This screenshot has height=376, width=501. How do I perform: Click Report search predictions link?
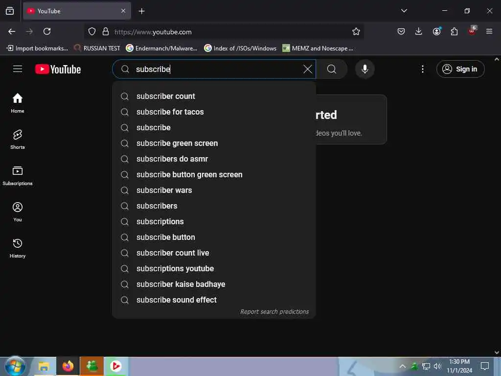point(274,312)
